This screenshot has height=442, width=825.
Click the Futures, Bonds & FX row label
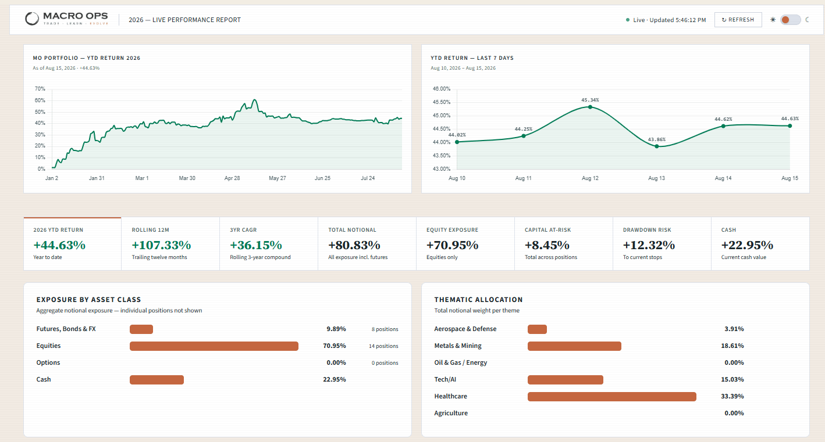tap(66, 329)
